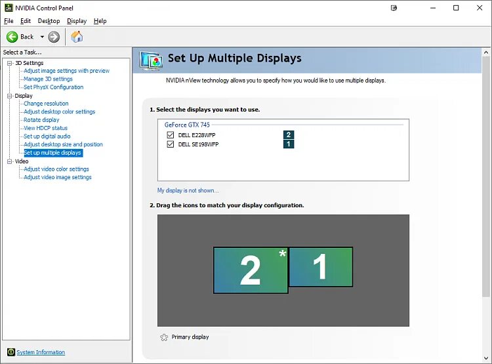
Task: Click the title bar display toggle icon
Action: click(394, 8)
